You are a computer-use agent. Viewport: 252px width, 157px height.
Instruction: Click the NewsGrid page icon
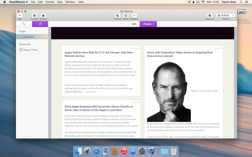(21, 37)
